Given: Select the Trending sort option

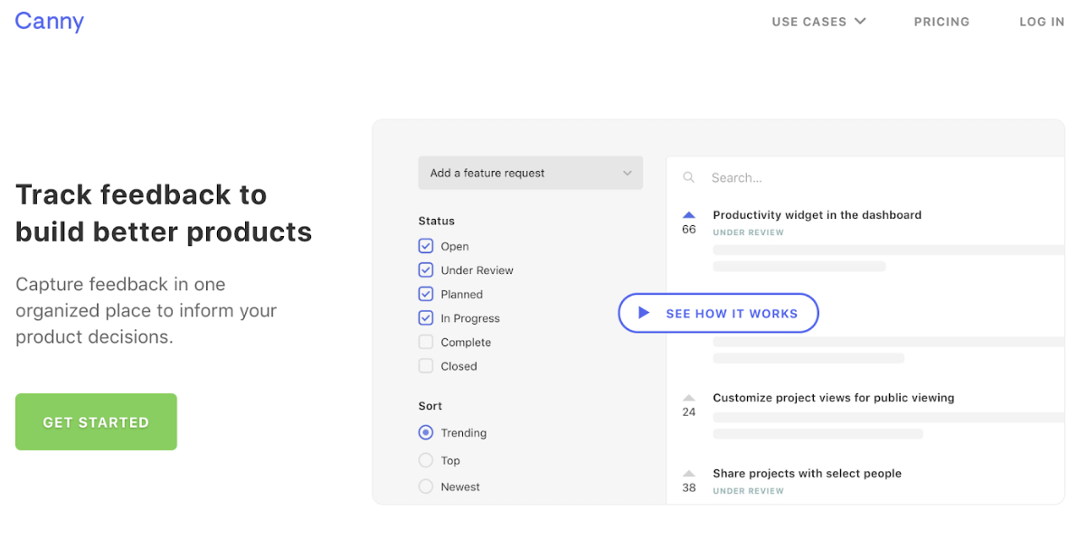Looking at the screenshot, I should (426, 433).
